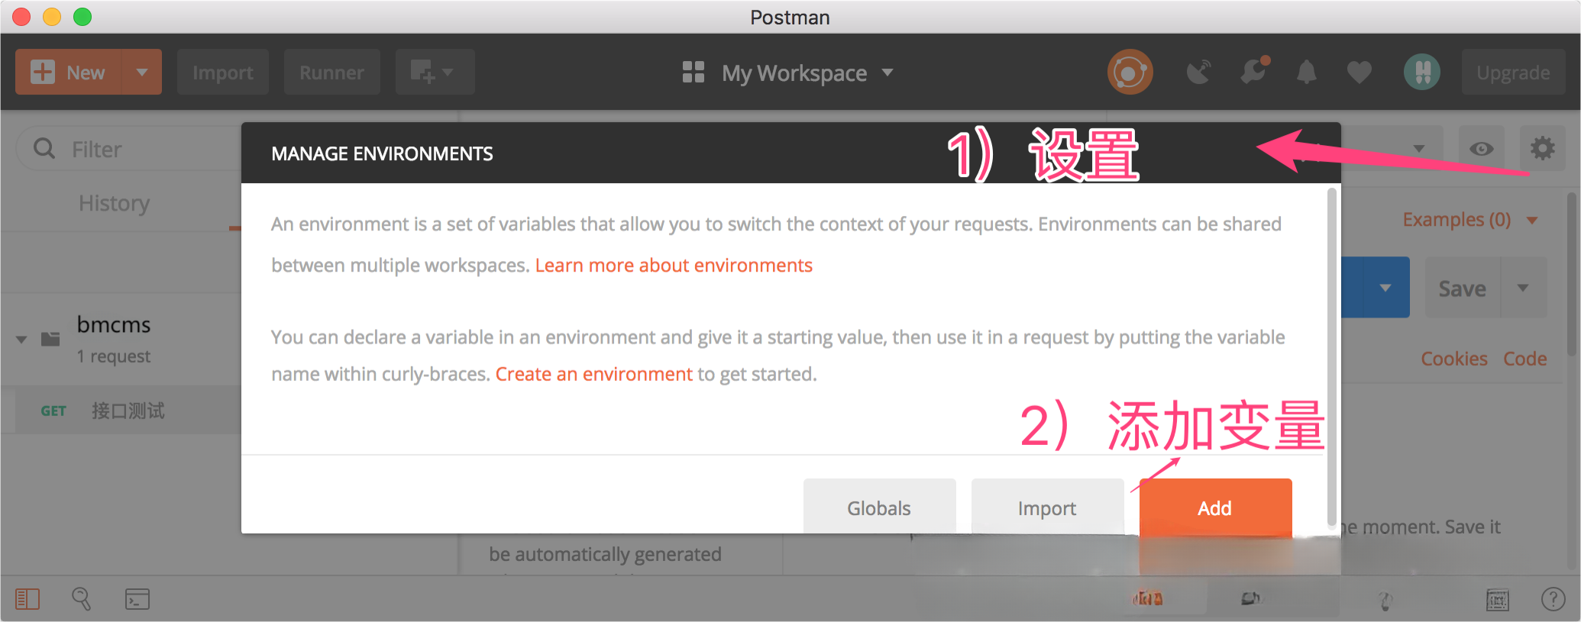Open the Postman console icon
The height and width of the screenshot is (622, 1581).
tap(137, 599)
